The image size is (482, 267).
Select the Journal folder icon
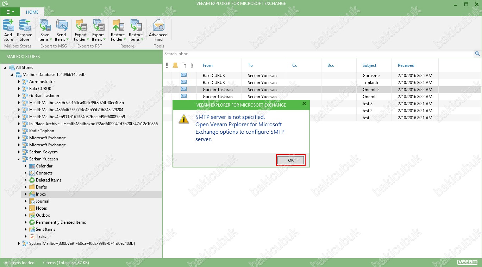click(x=32, y=201)
